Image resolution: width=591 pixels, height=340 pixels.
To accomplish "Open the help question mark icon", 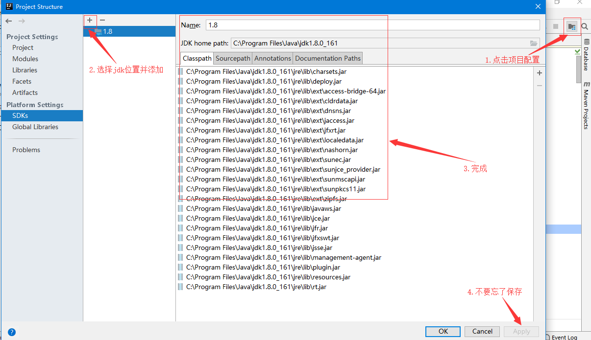I will (12, 332).
